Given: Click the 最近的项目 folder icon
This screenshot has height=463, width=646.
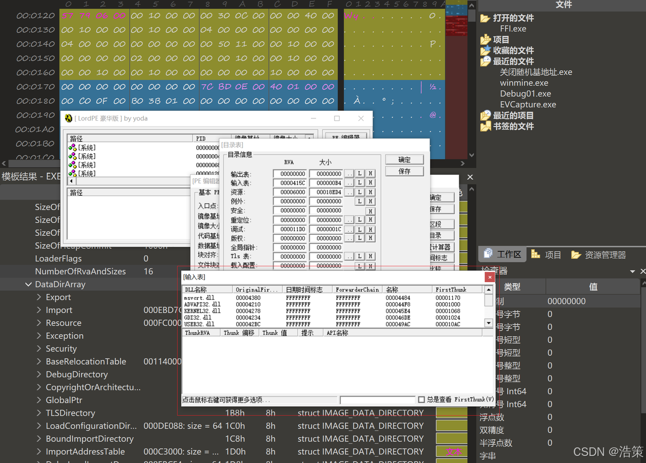Looking at the screenshot, I should pyautogui.click(x=485, y=115).
